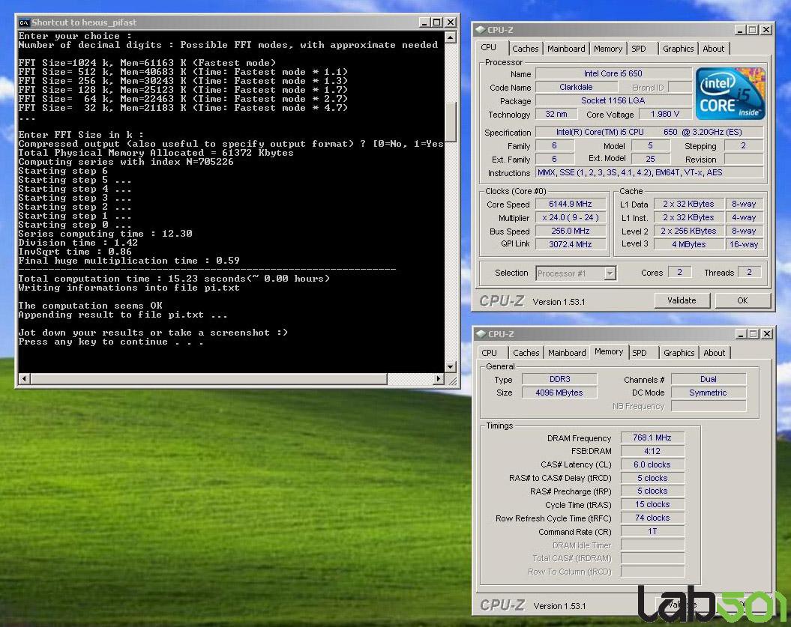Click the console horizontal scrollbar thumb
791x627 pixels.
click(x=208, y=378)
